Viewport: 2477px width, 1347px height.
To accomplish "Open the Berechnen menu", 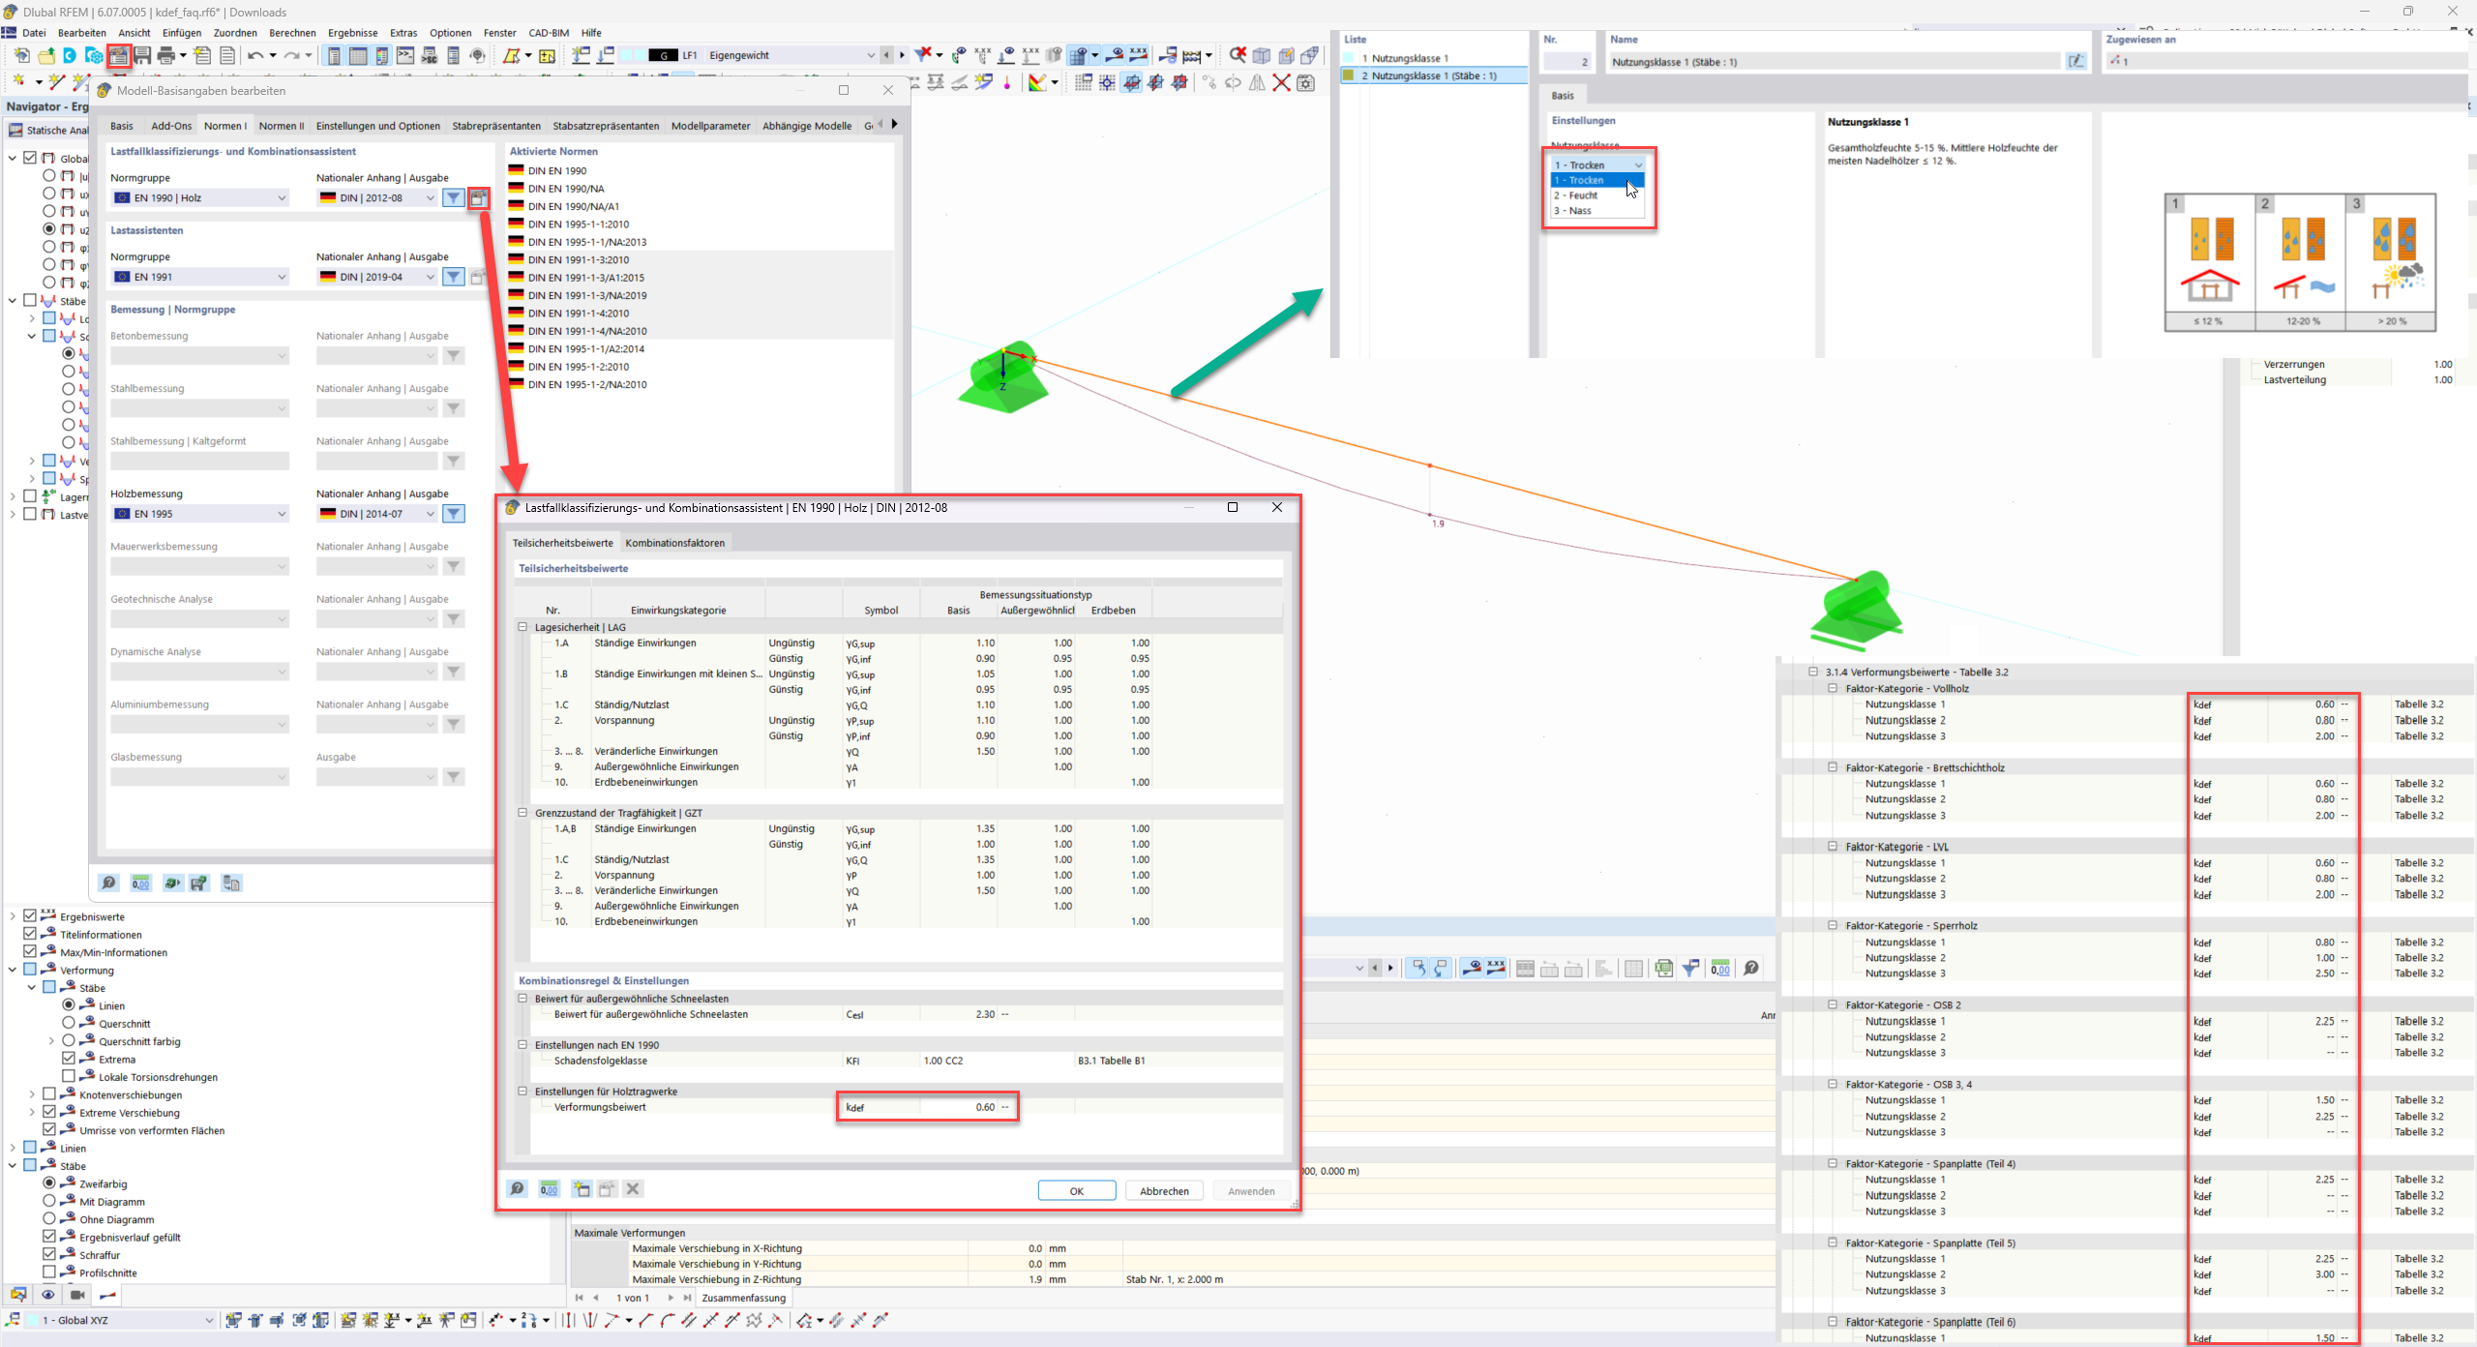I will [292, 33].
